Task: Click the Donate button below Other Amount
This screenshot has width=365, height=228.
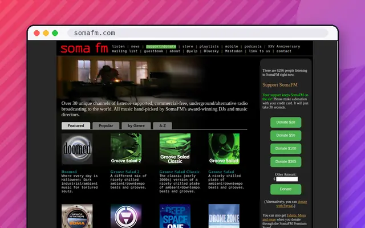Action: tap(286, 189)
